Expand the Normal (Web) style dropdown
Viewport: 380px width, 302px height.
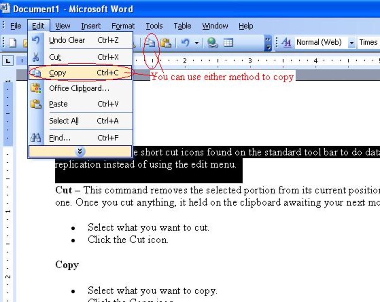351,43
